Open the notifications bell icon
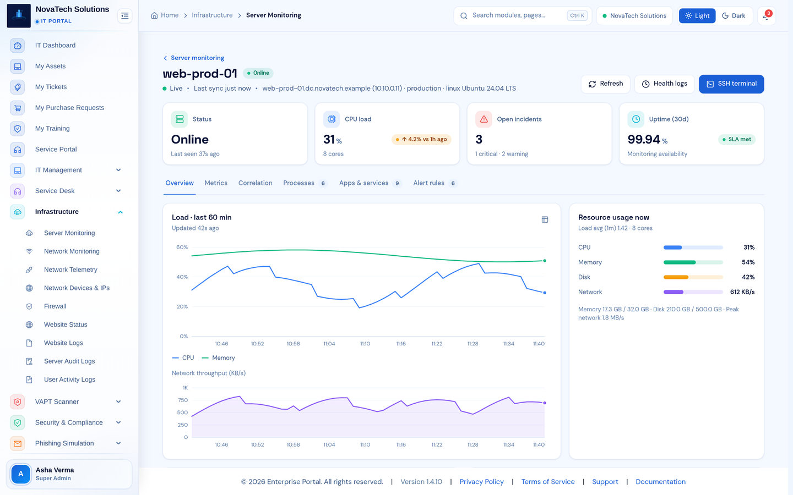 pos(766,16)
